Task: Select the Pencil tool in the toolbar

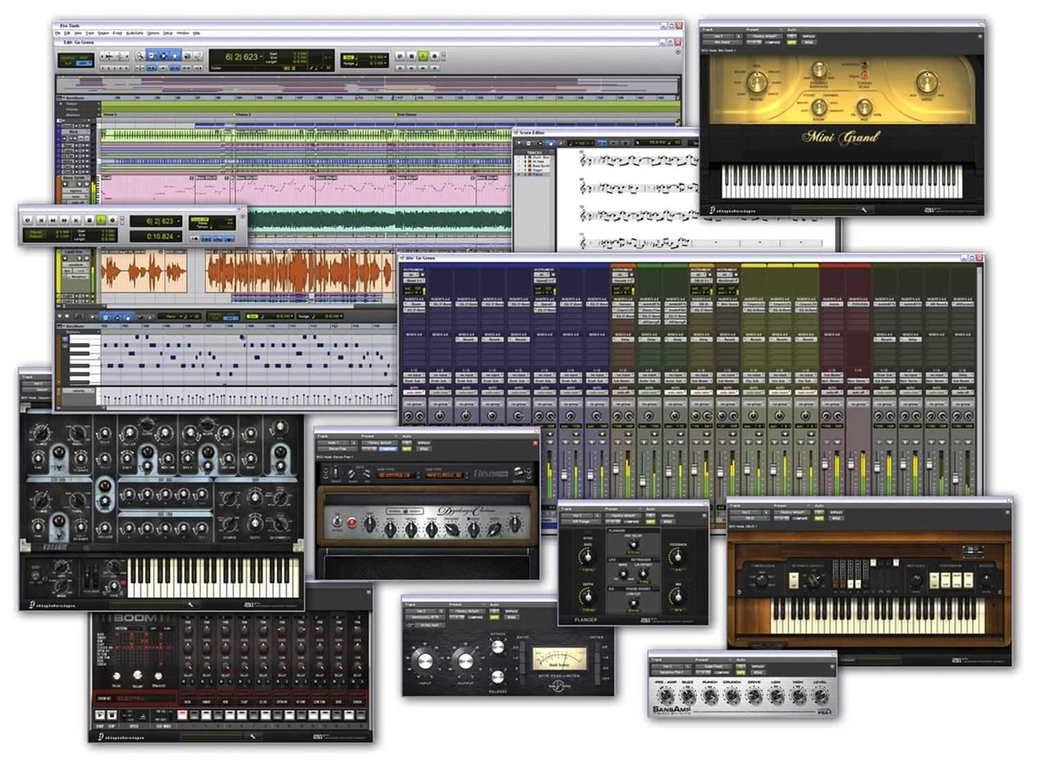Action: pyautogui.click(x=198, y=56)
